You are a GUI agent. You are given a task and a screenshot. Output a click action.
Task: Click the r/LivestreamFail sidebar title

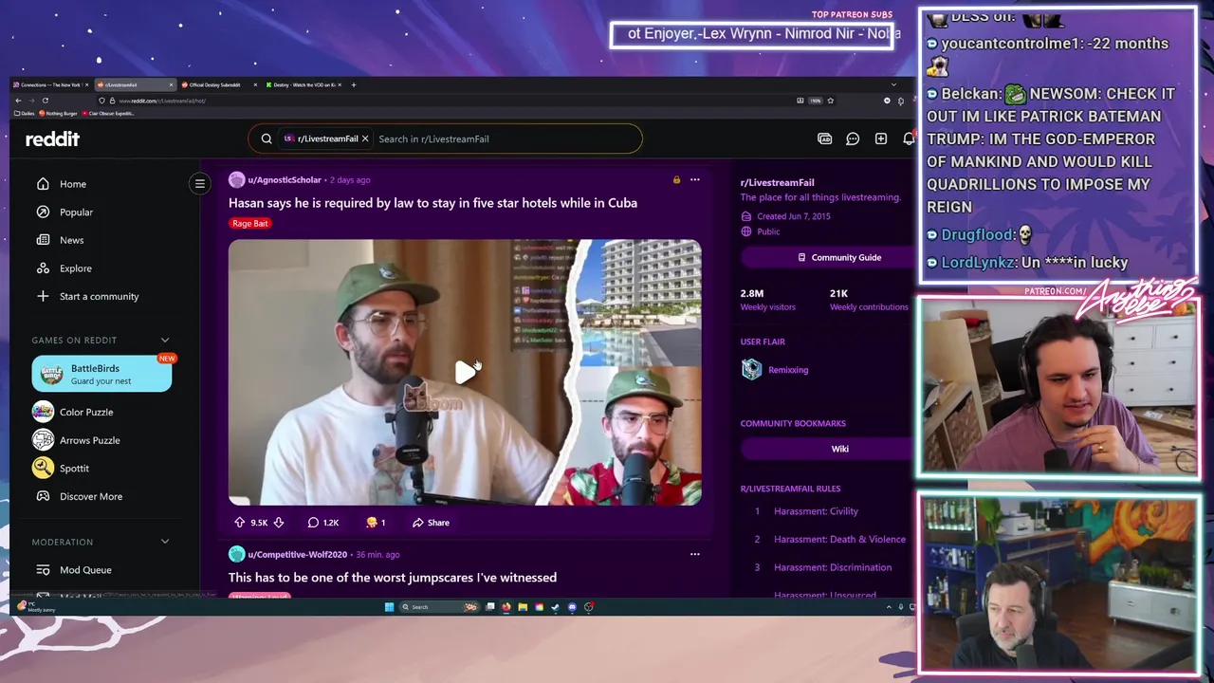tap(777, 182)
